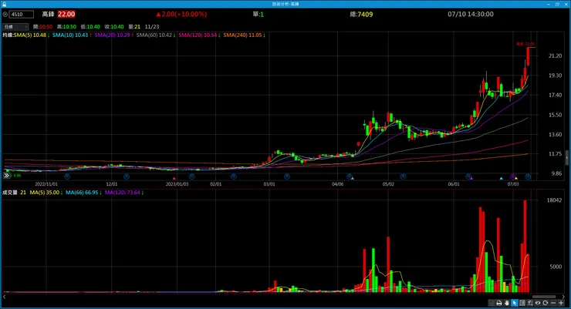Click the last price 22.00 highlighted box
The width and height of the screenshot is (571, 309).
(x=66, y=14)
